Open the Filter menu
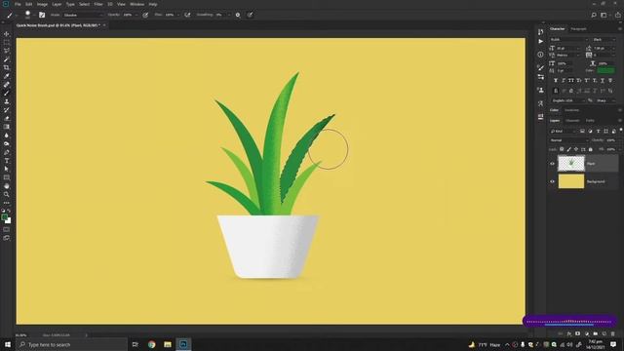The image size is (624, 351). pos(98,4)
